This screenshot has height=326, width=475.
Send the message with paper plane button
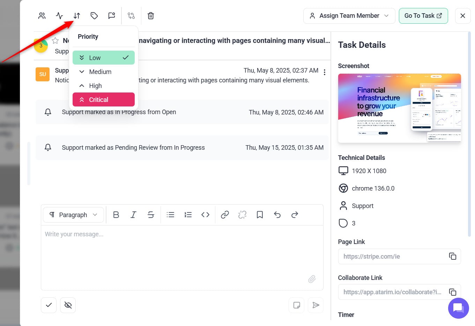(x=316, y=305)
